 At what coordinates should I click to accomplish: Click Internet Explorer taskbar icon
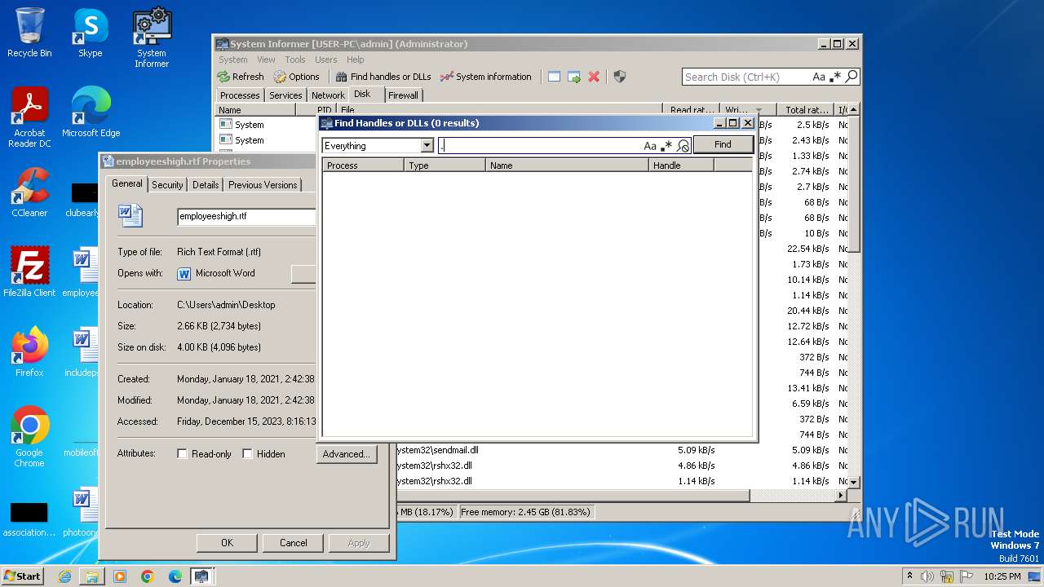(65, 576)
